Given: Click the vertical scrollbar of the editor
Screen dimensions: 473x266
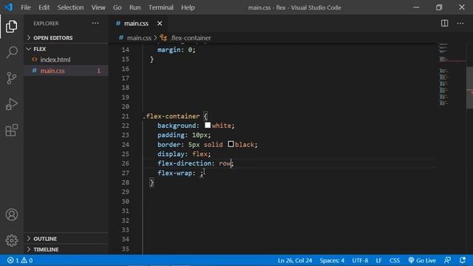Looking at the screenshot, I should tap(470, 87).
